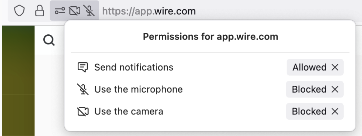This screenshot has width=362, height=136.
Task: Select the Use the camera permission row
Action: [x=210, y=111]
